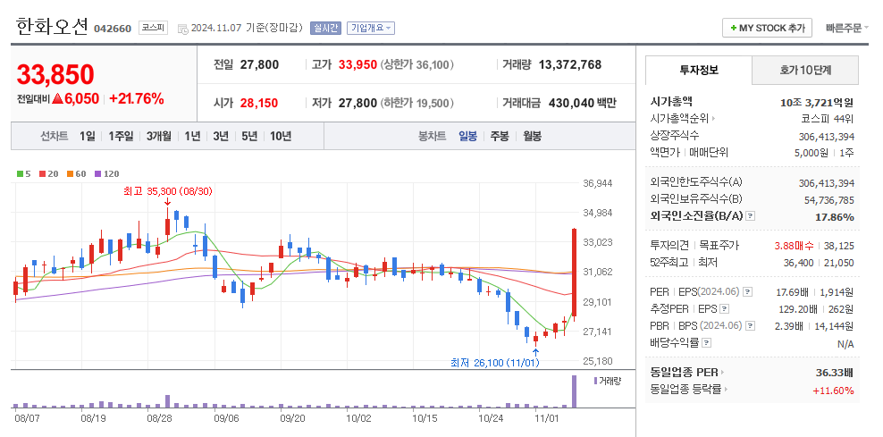Open the 빠른주문 dropdown
The height and width of the screenshot is (437, 883).
click(847, 29)
